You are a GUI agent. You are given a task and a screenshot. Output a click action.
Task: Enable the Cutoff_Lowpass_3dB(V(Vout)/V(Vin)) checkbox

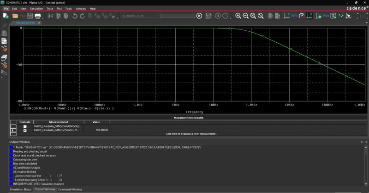pos(25,126)
